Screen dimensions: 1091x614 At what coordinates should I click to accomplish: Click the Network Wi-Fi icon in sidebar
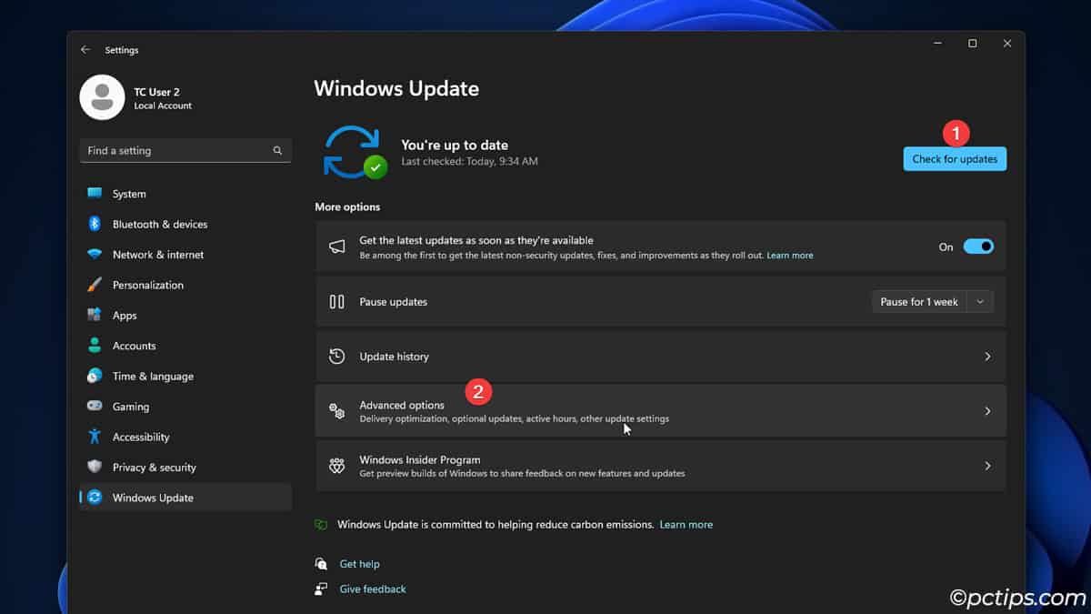[x=95, y=255]
